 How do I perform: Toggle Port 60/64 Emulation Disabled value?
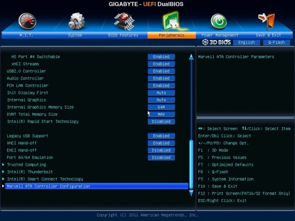click(161, 157)
